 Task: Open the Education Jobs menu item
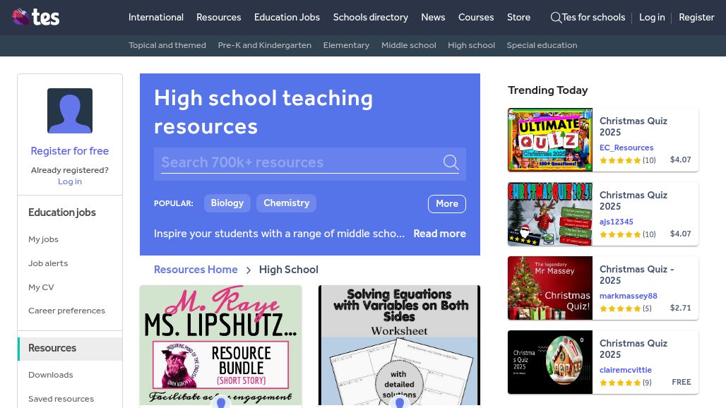[287, 18]
